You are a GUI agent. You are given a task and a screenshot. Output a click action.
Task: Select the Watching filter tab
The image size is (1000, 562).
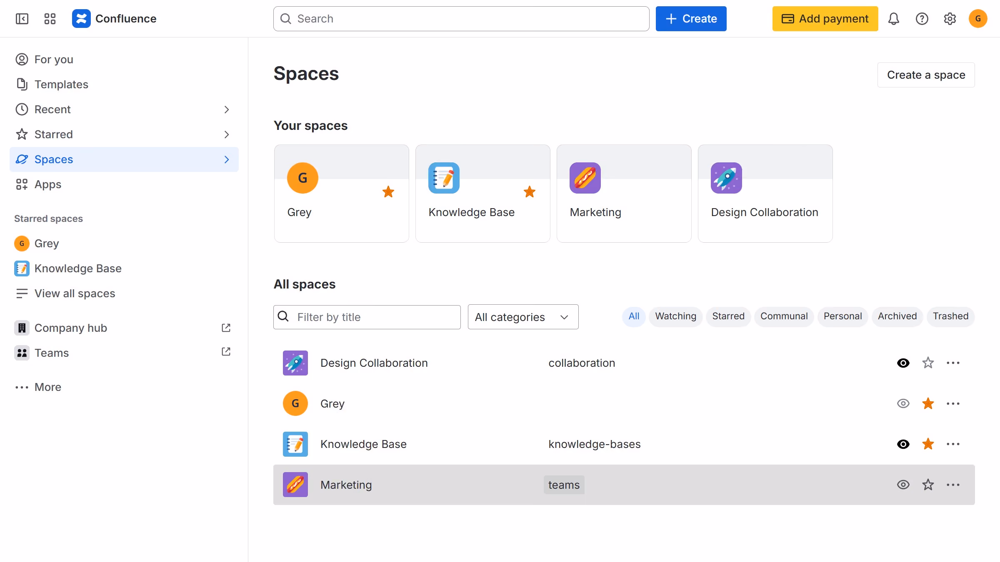[x=675, y=316]
